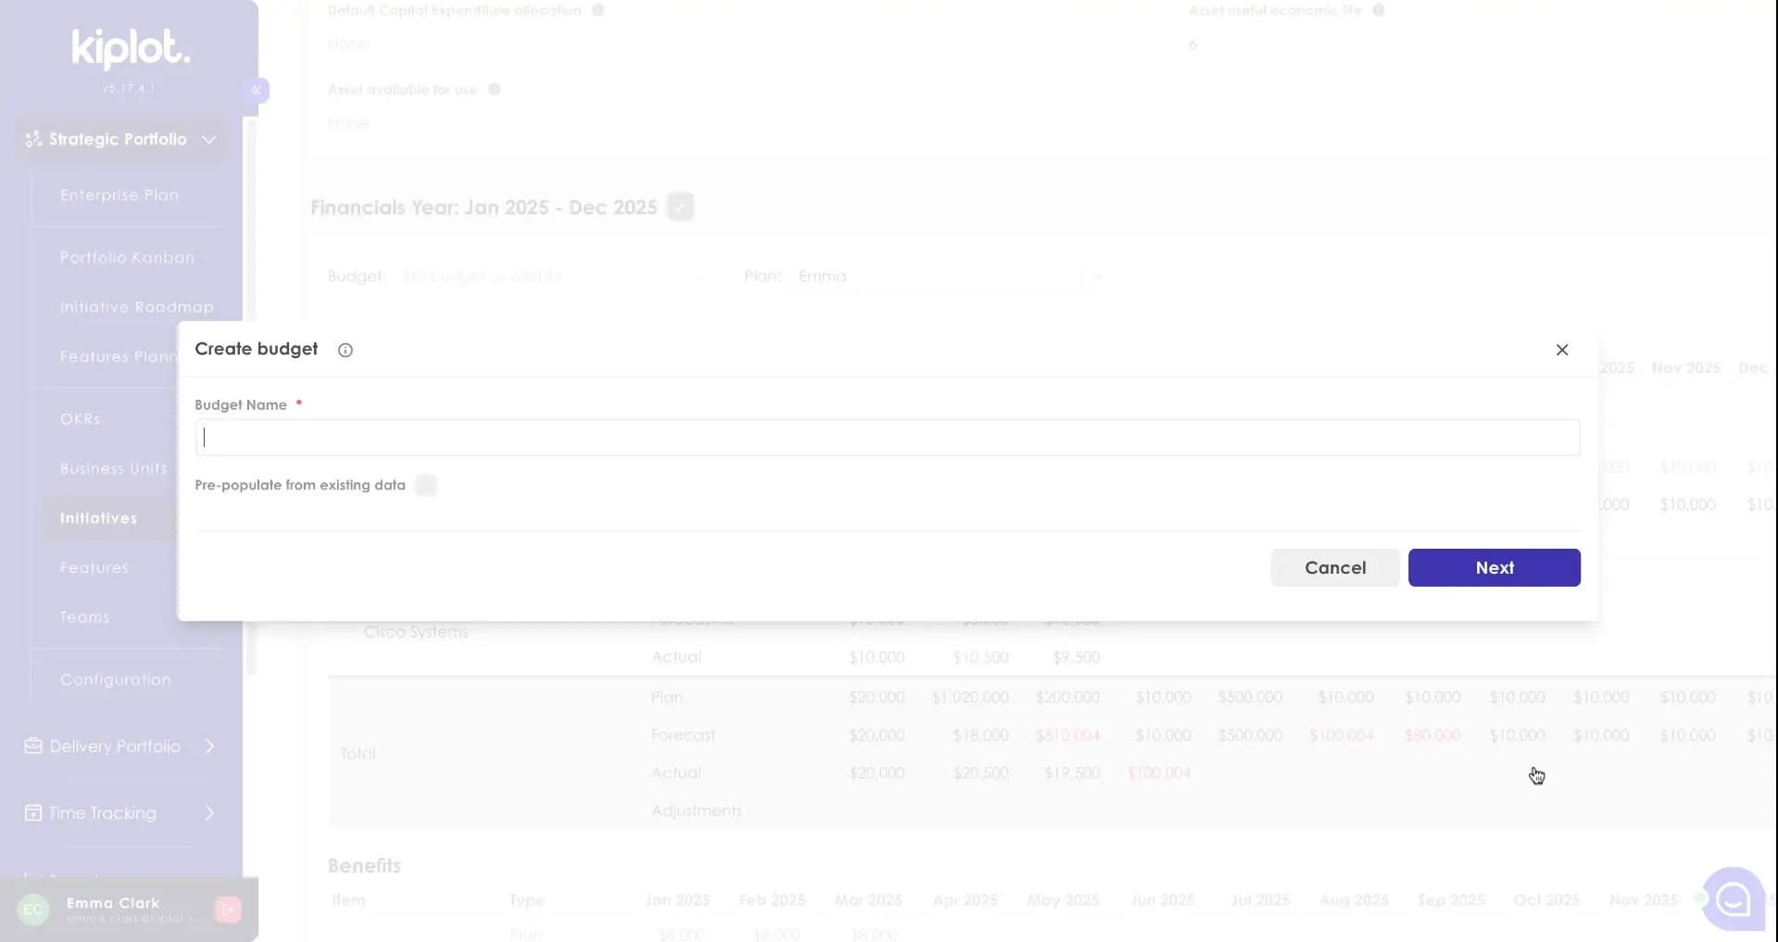Click the Kiplot logo
Screen dimensions: 1778x942
tap(131, 48)
